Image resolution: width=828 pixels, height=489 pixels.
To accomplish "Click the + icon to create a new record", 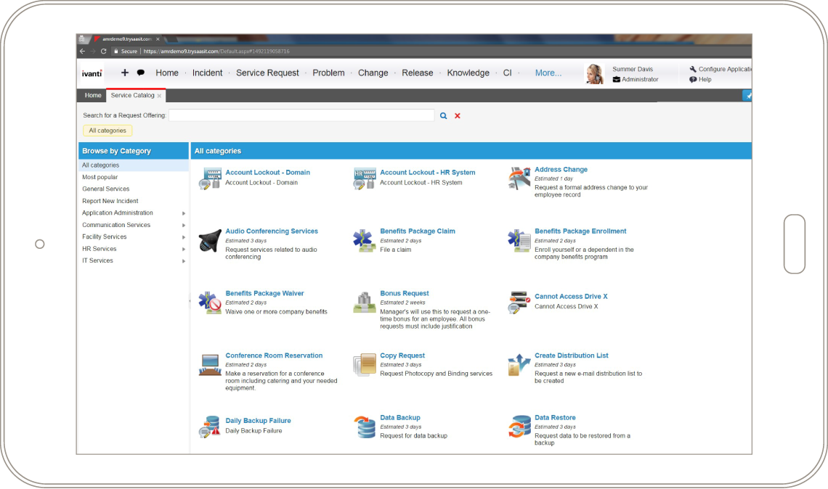I will 124,73.
